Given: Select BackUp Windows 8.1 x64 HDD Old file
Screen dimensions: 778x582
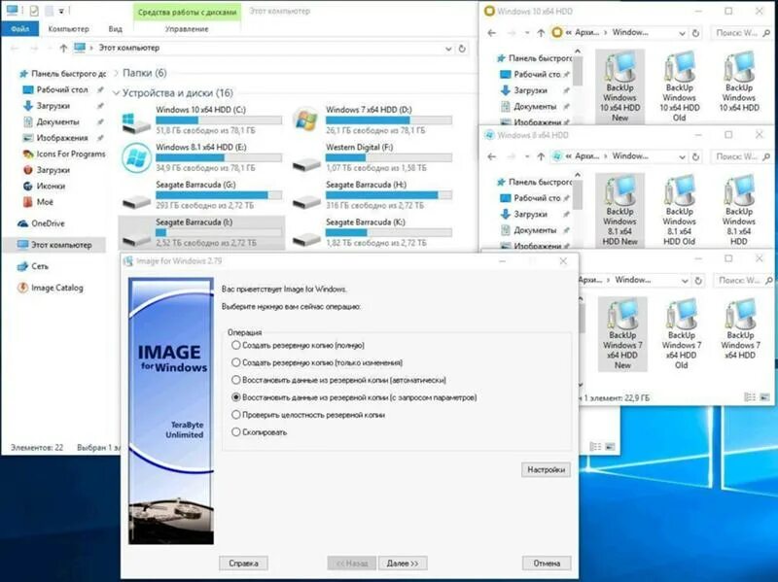Looking at the screenshot, I should point(679,210).
